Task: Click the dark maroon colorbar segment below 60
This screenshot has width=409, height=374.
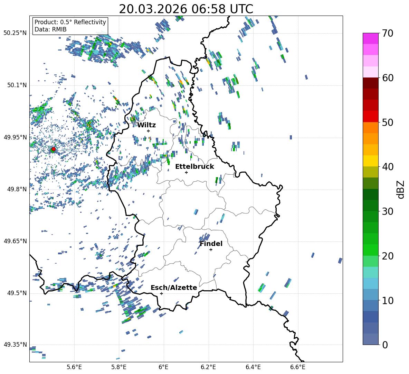Action: pyautogui.click(x=371, y=83)
